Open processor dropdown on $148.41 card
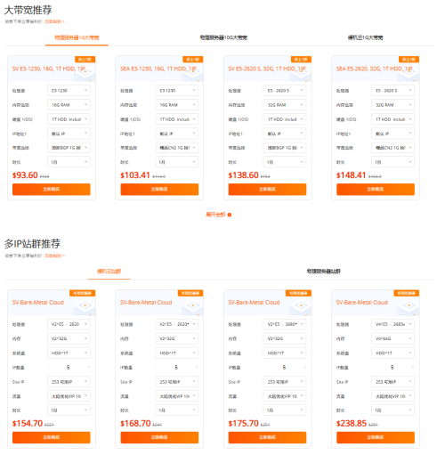This screenshot has height=455, width=437. click(x=392, y=91)
